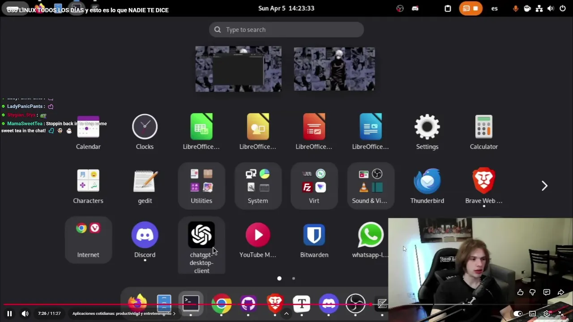This screenshot has height=322, width=573.
Task: Open video player settings gear
Action: [547, 314]
